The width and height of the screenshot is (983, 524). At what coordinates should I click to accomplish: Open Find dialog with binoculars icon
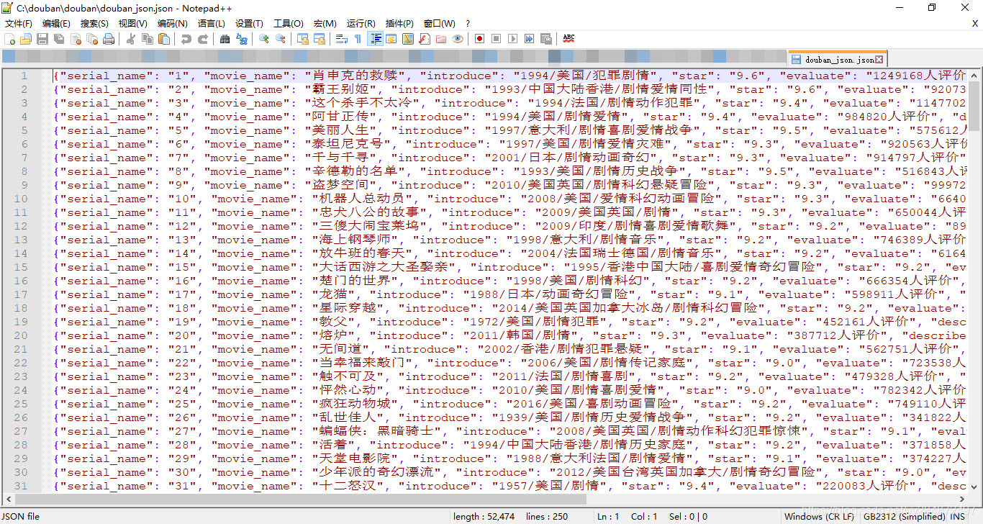tap(225, 39)
